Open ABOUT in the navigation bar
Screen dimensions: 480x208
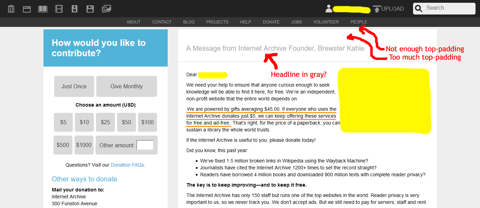(134, 22)
